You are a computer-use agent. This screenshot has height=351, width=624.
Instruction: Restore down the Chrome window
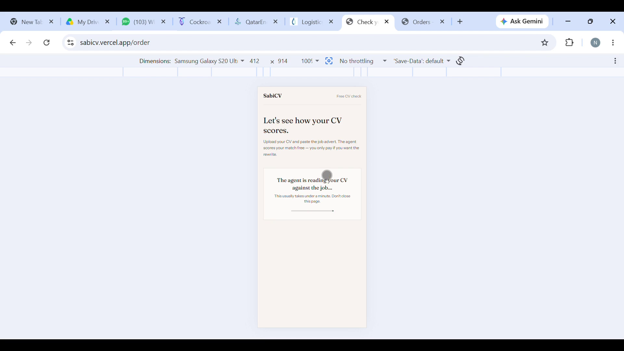[590, 21]
